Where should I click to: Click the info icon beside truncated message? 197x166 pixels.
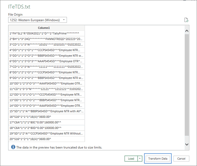13,147
